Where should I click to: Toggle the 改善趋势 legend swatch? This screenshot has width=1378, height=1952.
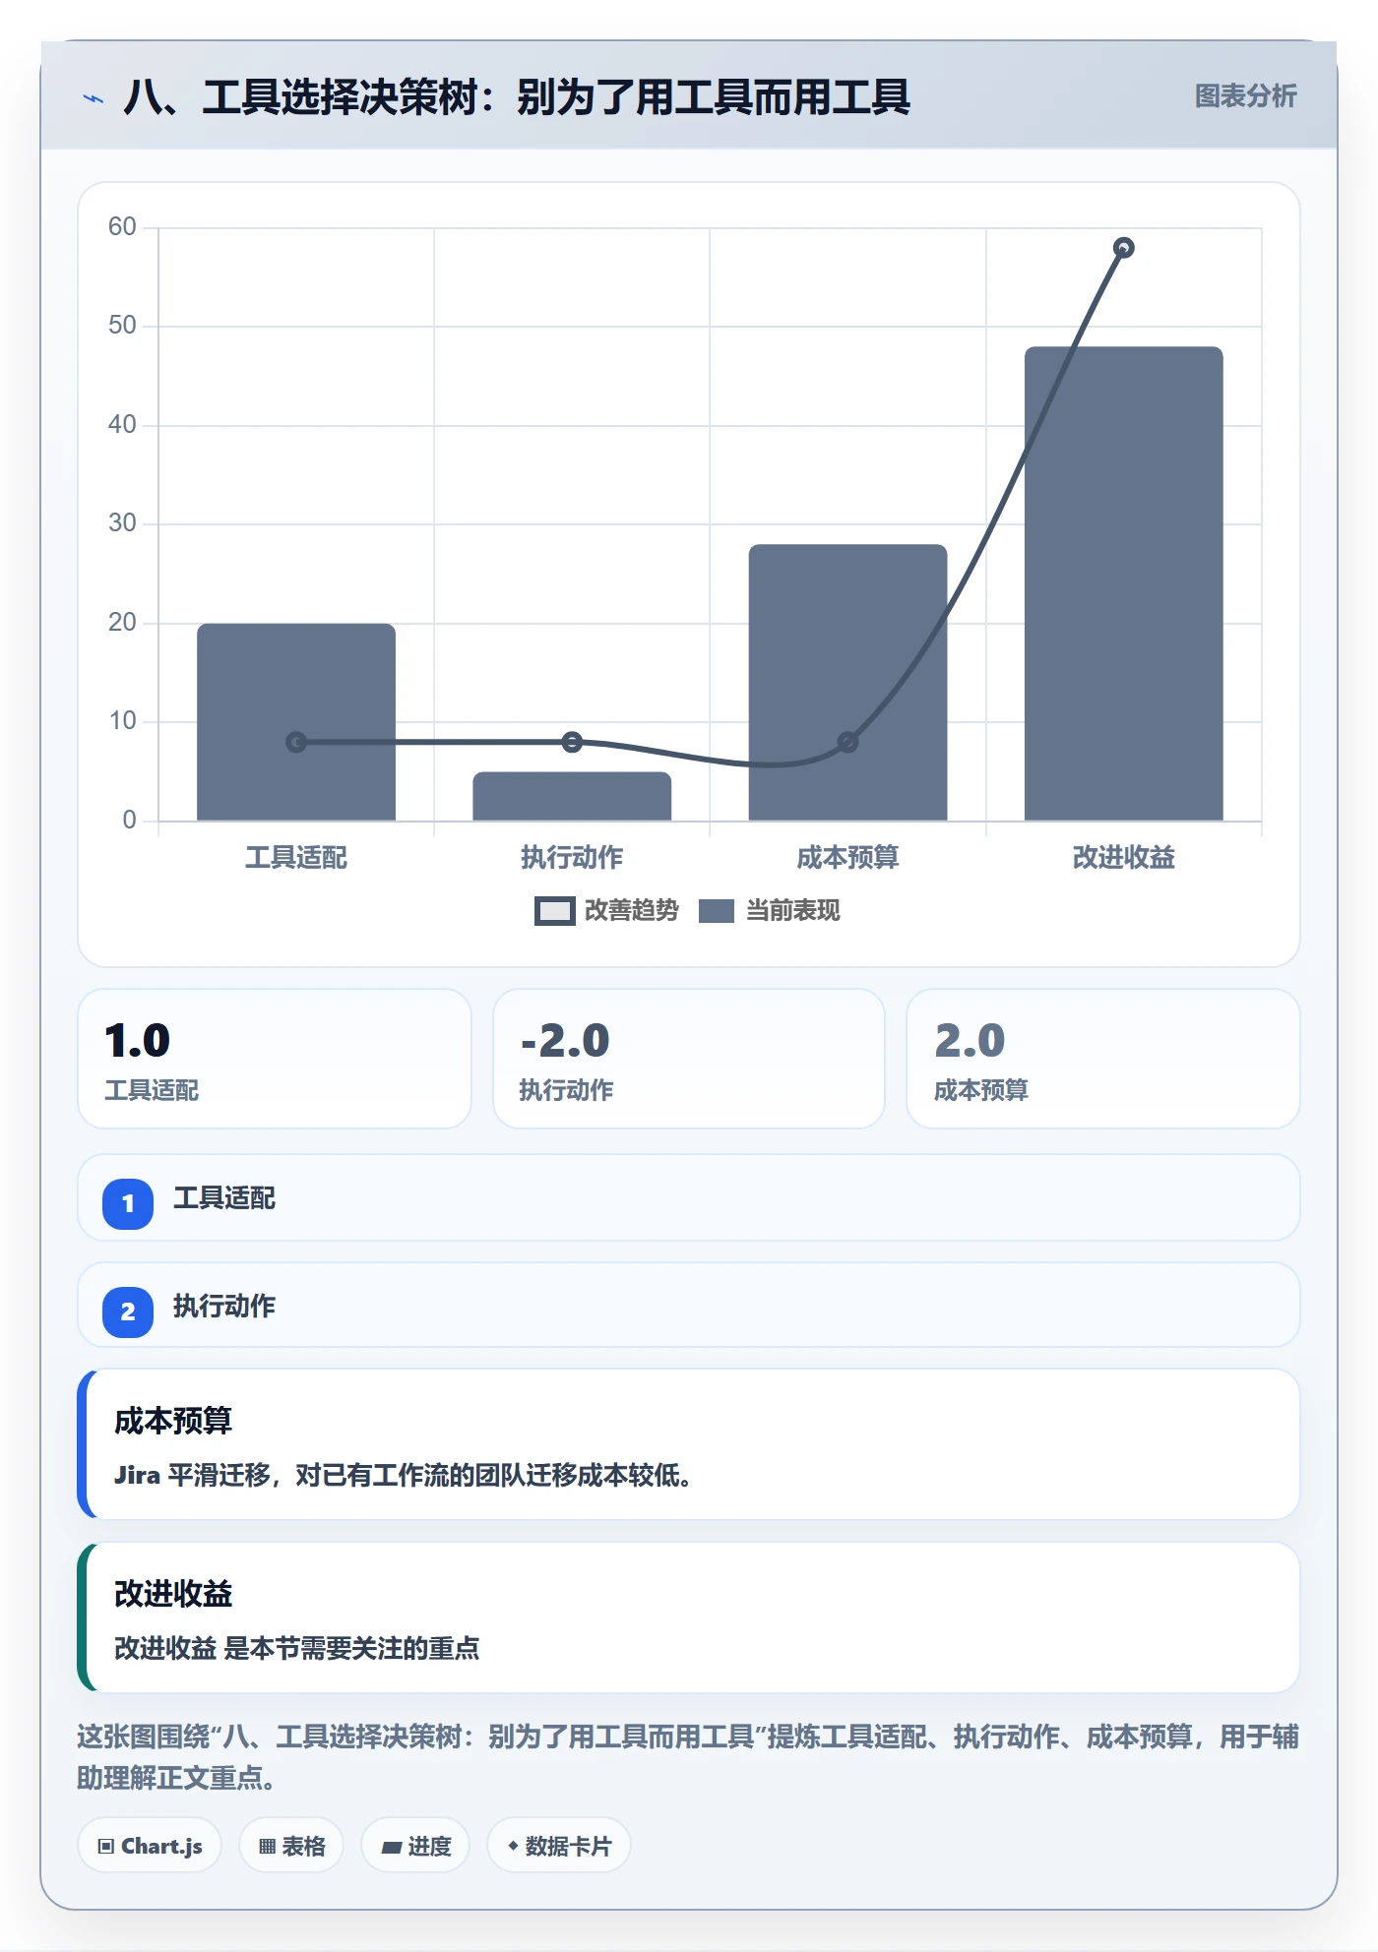pyautogui.click(x=555, y=911)
